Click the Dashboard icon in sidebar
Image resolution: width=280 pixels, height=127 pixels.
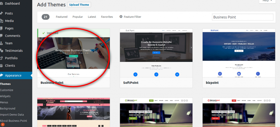click(x=1, y=4)
